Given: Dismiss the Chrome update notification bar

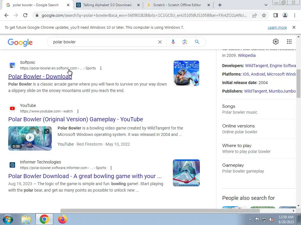Looking at the screenshot, I should [294, 27].
